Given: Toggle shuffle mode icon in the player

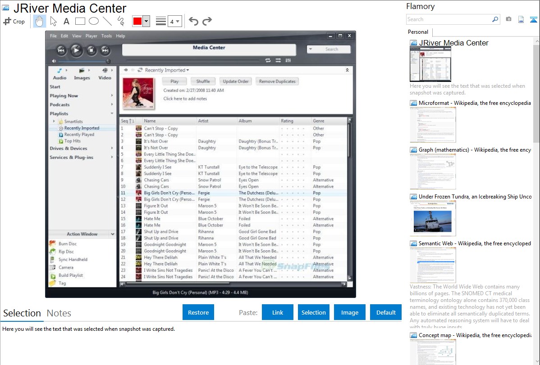Looking at the screenshot, I should pos(278,61).
